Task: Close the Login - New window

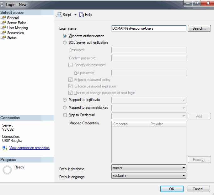Action: [x=208, y=3]
